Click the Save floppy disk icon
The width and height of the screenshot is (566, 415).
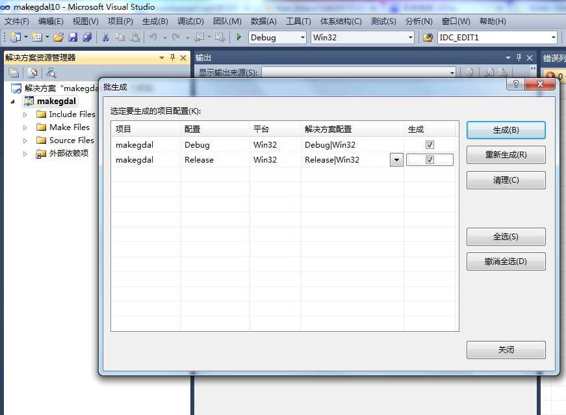click(73, 37)
